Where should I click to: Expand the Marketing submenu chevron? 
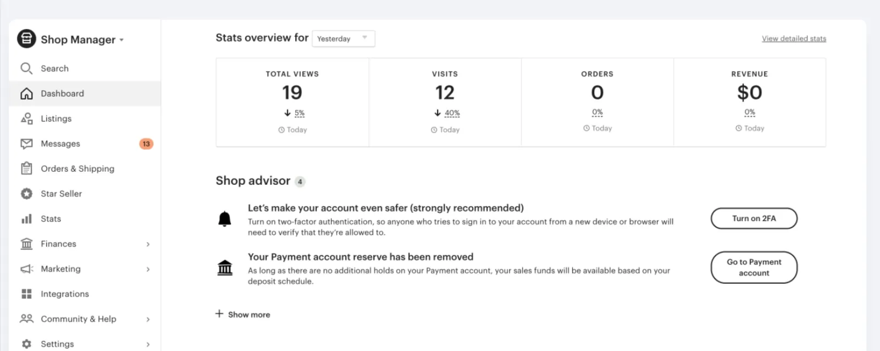(x=148, y=269)
